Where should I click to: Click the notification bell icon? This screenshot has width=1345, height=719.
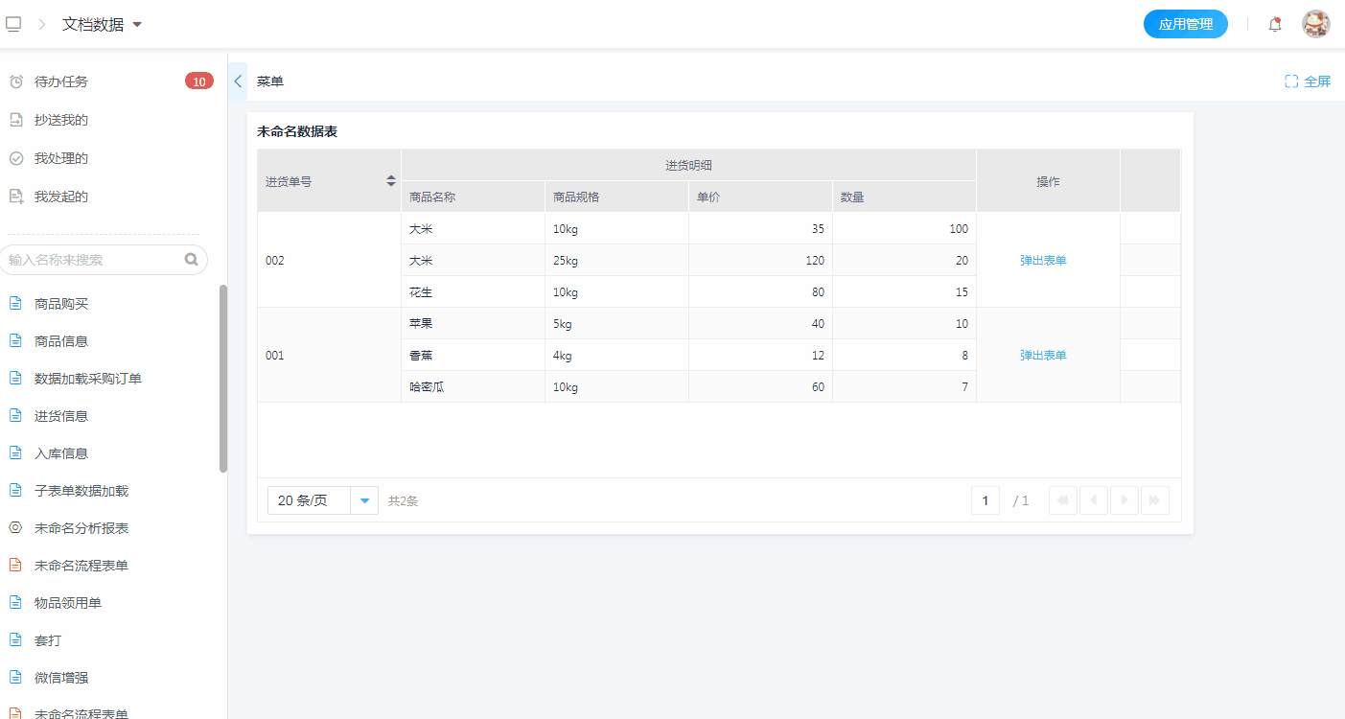pos(1274,25)
